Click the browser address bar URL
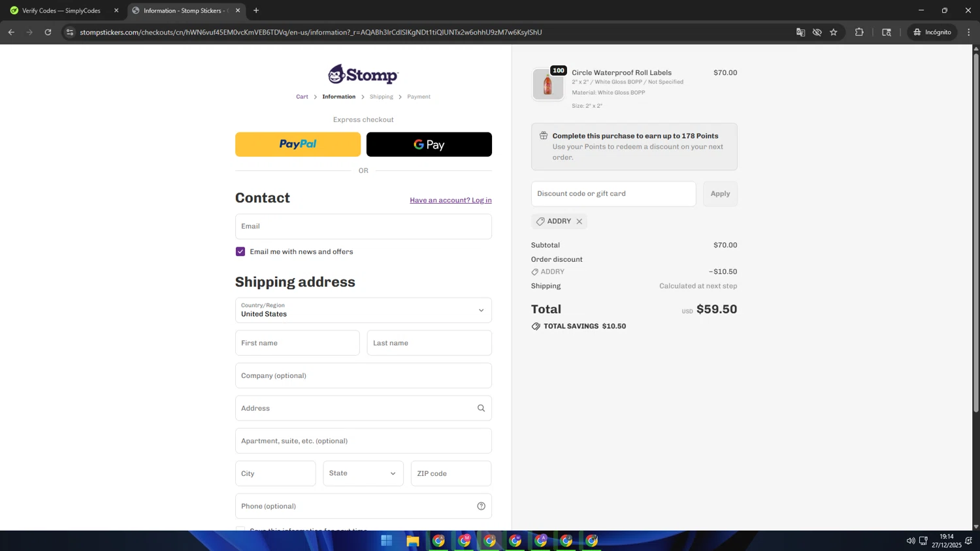 (311, 32)
